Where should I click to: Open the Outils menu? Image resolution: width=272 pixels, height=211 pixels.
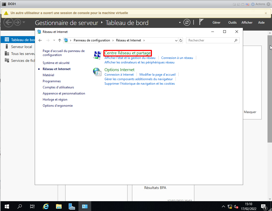click(232, 23)
